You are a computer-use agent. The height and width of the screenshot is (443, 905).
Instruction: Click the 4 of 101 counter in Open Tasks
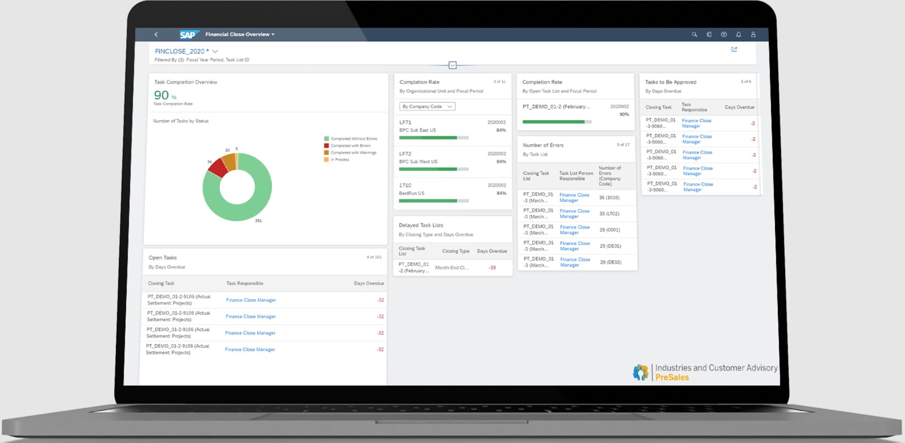click(x=374, y=257)
